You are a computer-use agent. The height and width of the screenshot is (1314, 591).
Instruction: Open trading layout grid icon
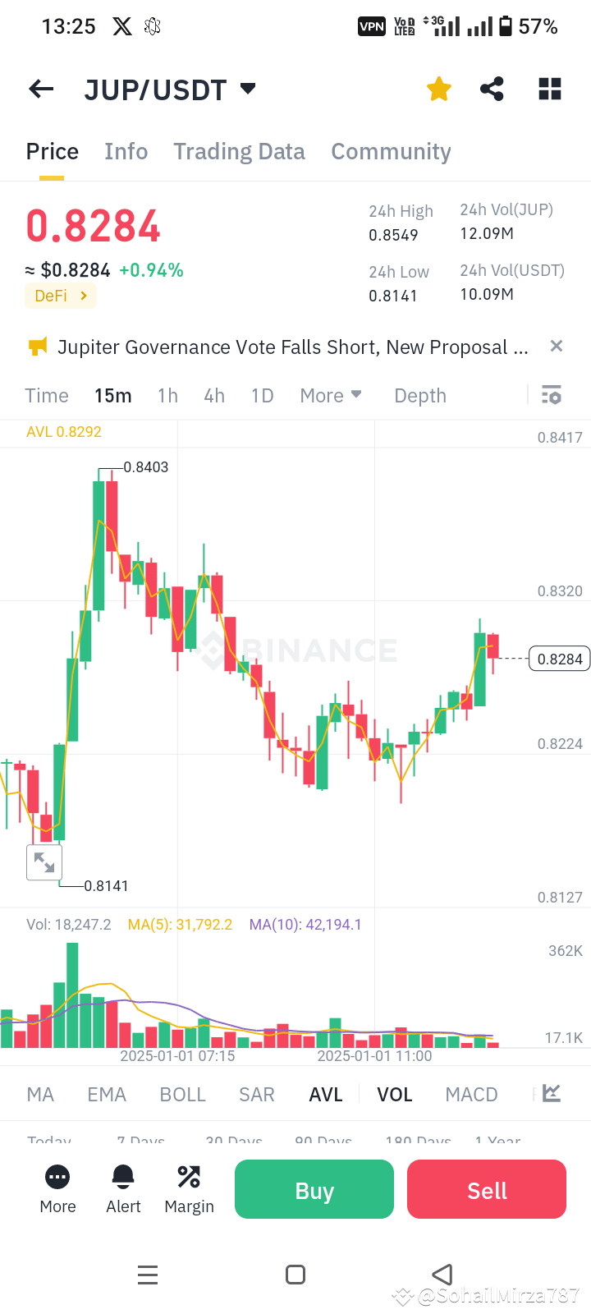(x=549, y=89)
